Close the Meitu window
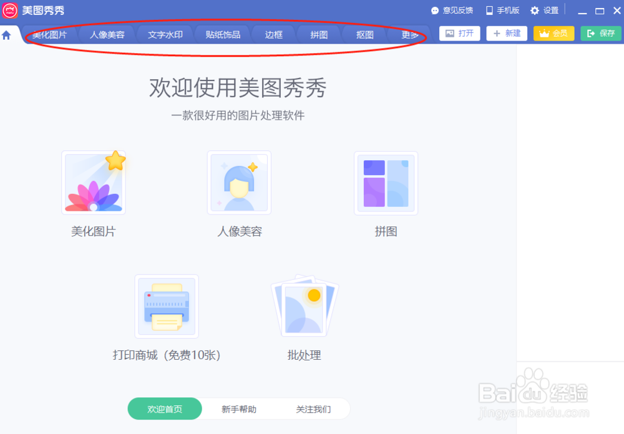The width and height of the screenshot is (624, 434). point(617,11)
